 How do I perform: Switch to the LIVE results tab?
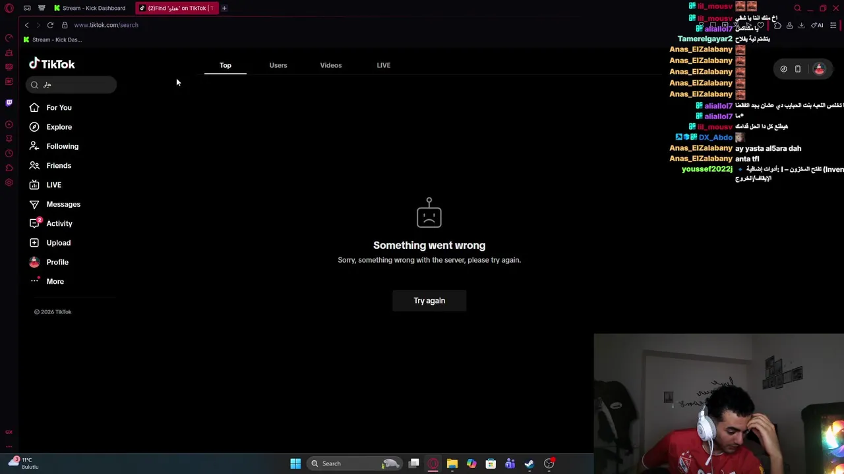(x=384, y=65)
